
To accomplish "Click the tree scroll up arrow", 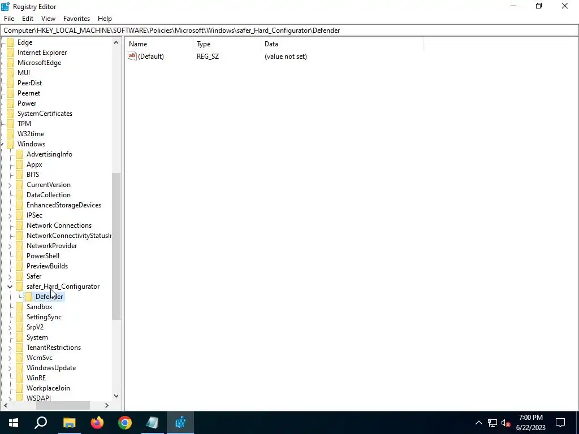I will click(116, 42).
